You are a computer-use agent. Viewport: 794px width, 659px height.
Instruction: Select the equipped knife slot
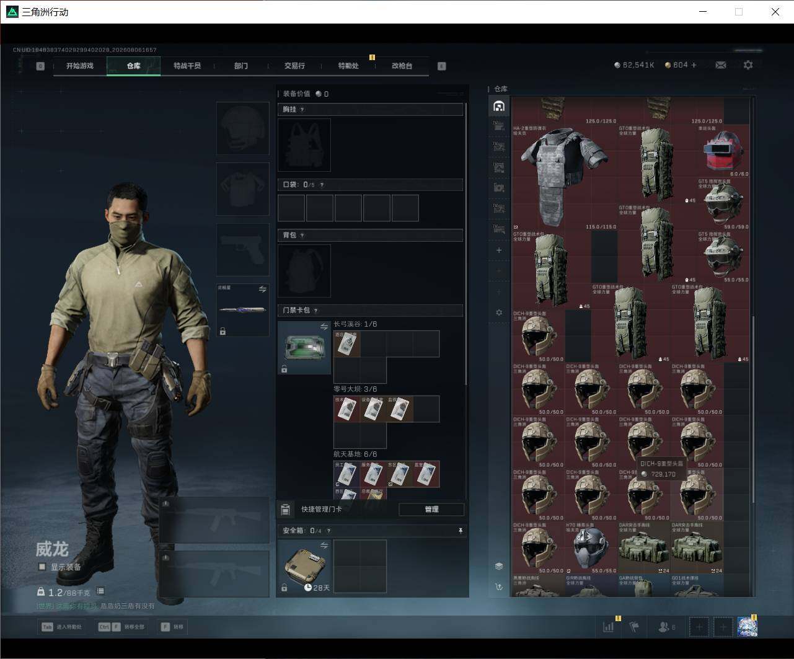[243, 311]
